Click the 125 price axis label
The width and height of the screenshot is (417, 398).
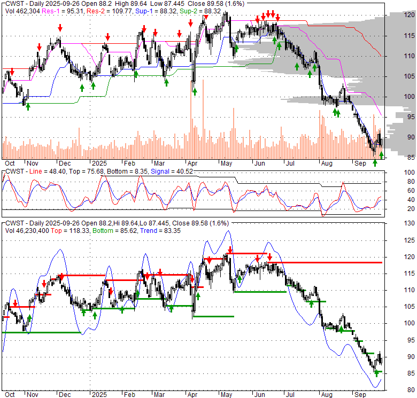(409, 240)
